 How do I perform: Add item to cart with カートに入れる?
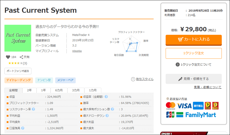(x=193, y=39)
